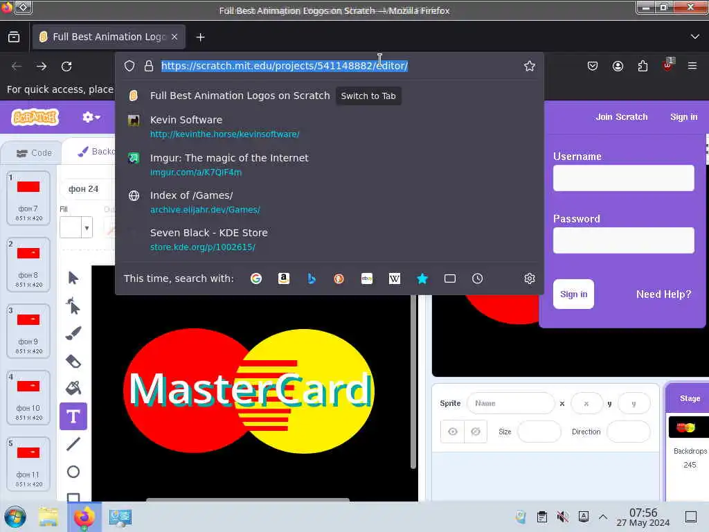Select backdrop thumbnail фон 7
The width and height of the screenshot is (709, 532).
tap(28, 197)
